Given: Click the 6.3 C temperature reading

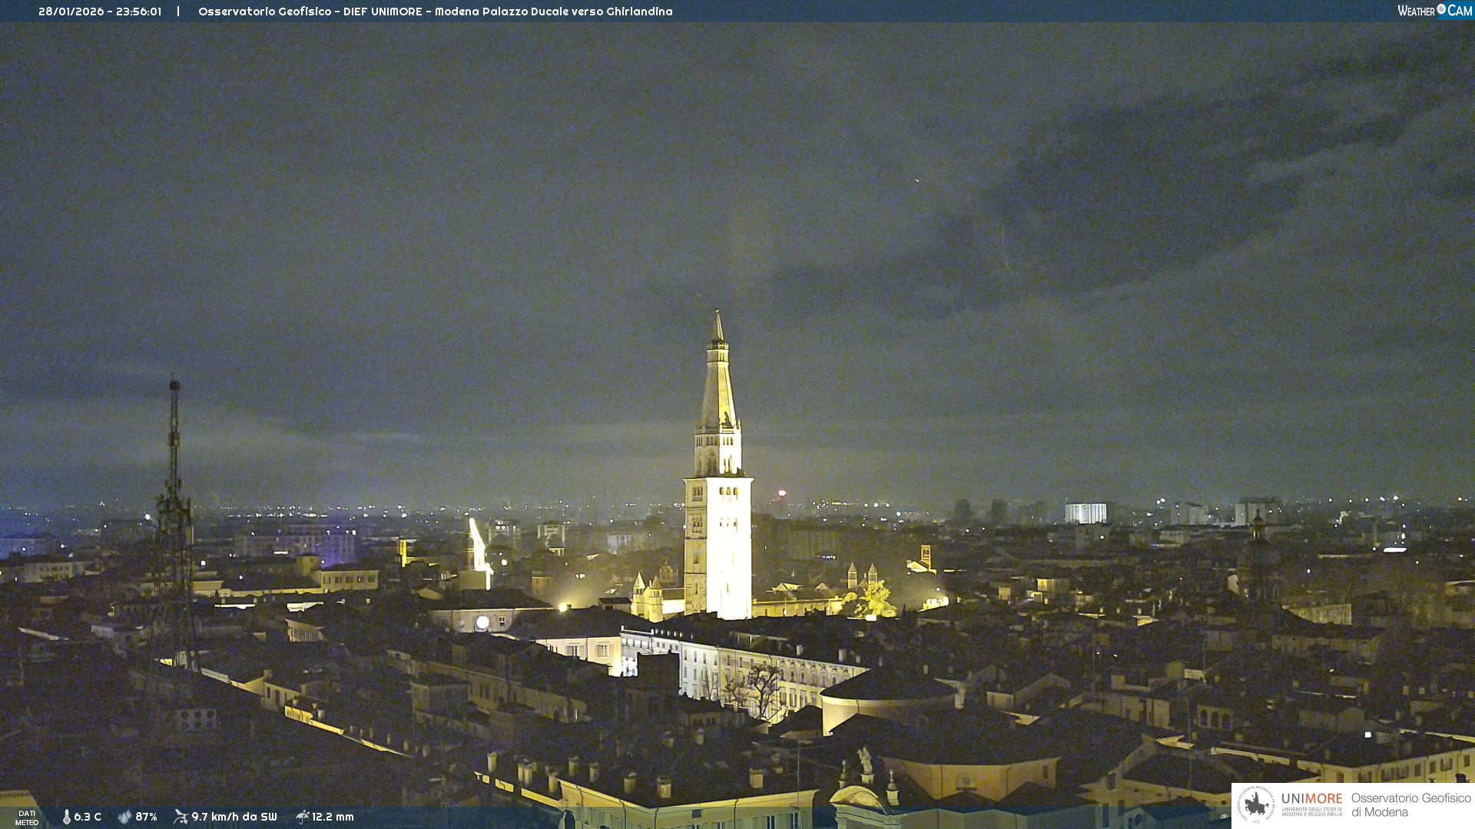Looking at the screenshot, I should [x=88, y=817].
